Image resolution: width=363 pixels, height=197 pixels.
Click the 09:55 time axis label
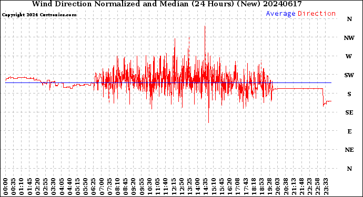[142, 186]
